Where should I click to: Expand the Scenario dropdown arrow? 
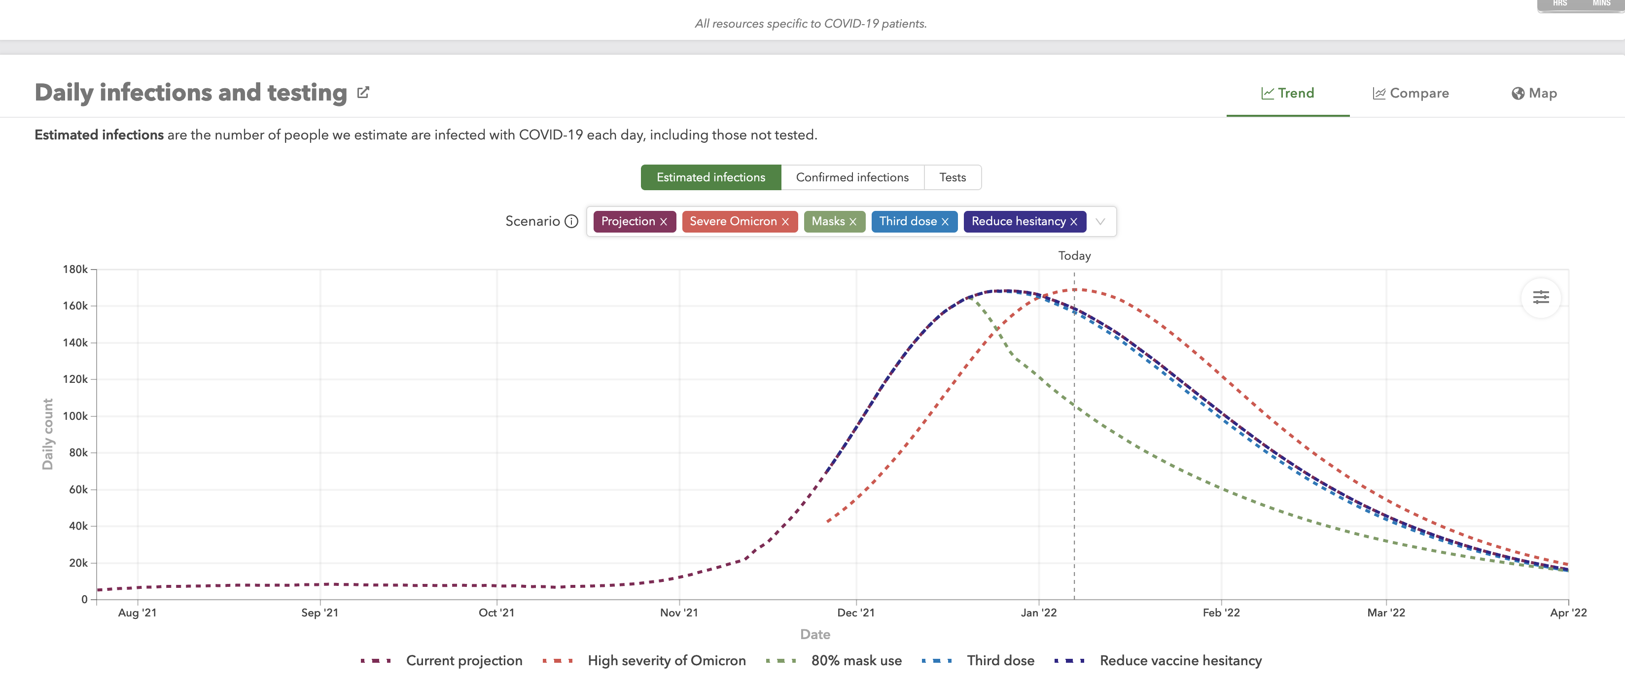point(1100,222)
